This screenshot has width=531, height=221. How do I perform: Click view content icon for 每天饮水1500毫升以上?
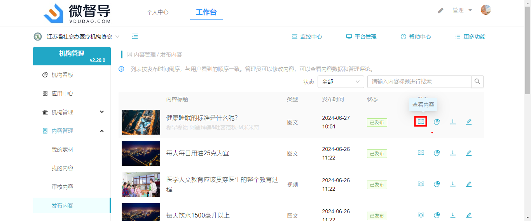coord(421,215)
